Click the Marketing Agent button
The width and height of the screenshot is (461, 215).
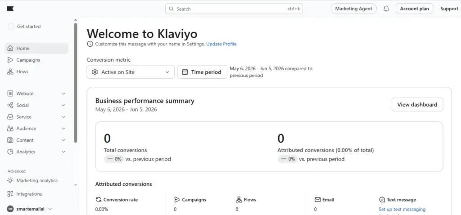[354, 9]
